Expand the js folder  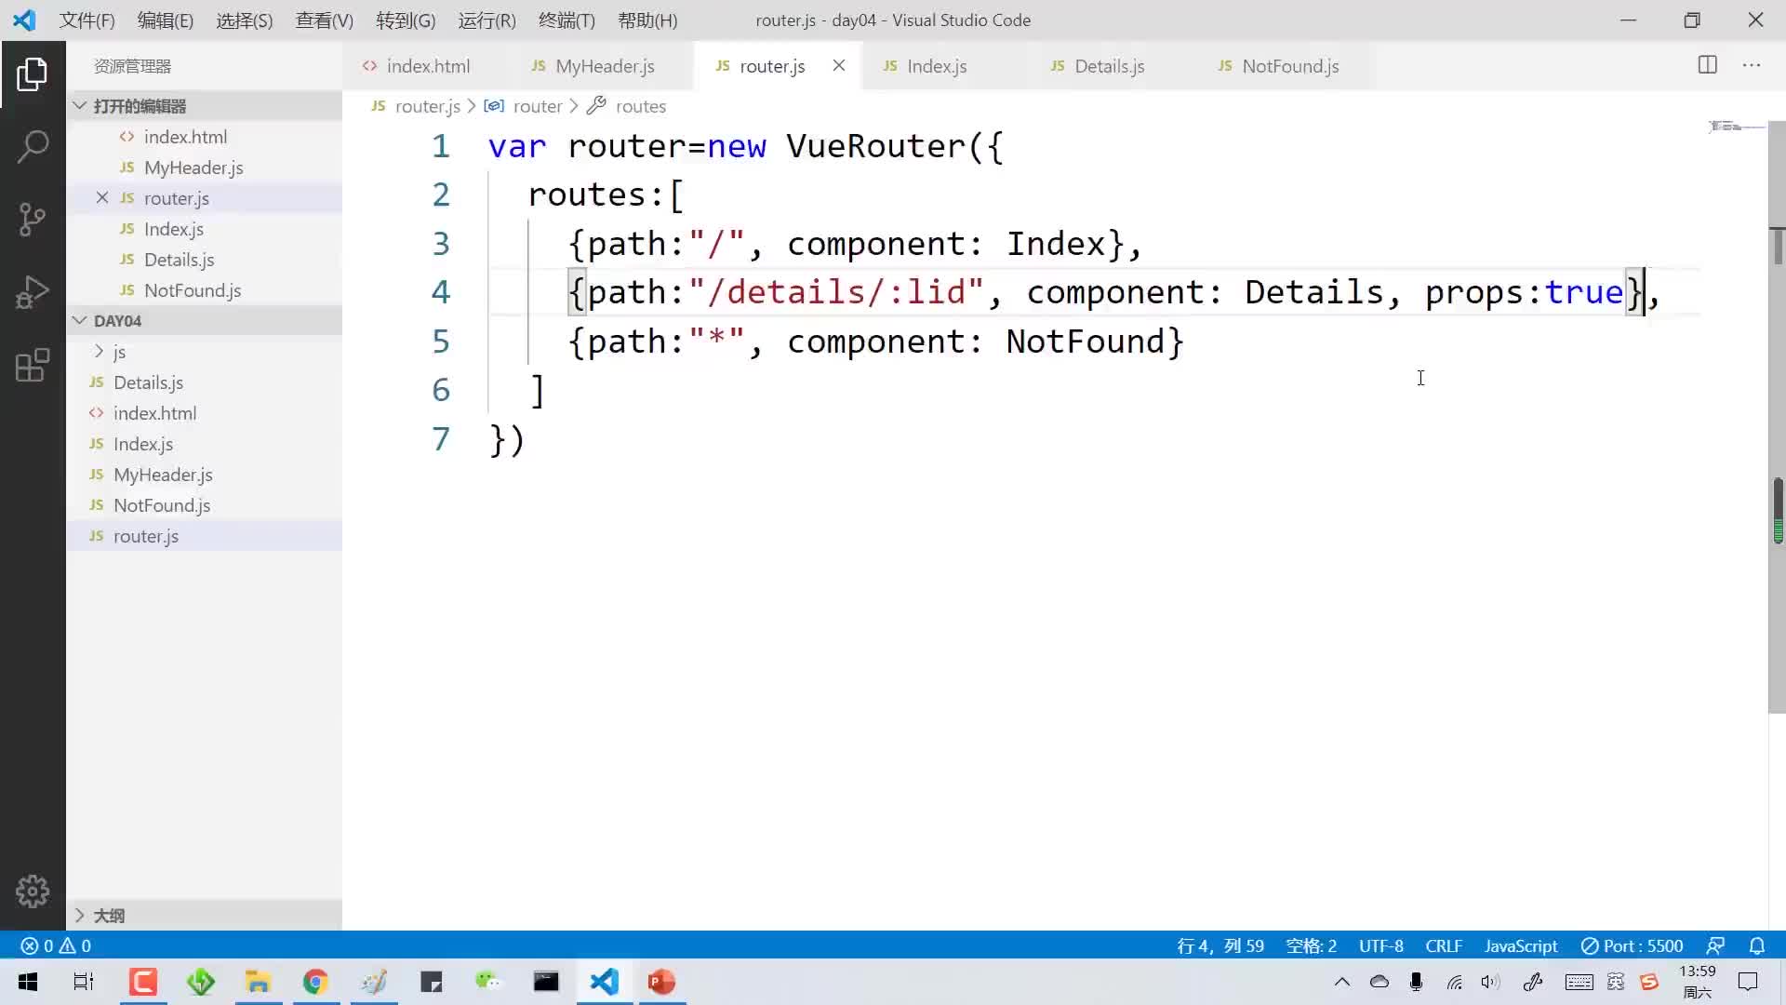[204, 352]
